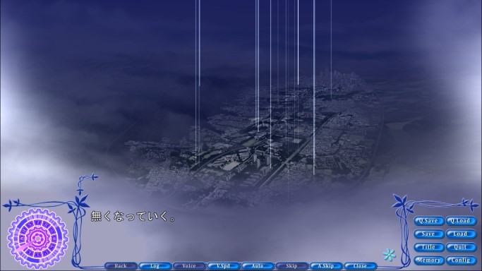Screen dimensions: 482x271
Task: Quick load with Q.Load
Action: point(461,221)
